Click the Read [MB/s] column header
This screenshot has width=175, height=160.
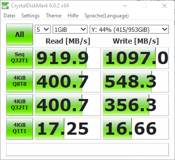(x=68, y=41)
